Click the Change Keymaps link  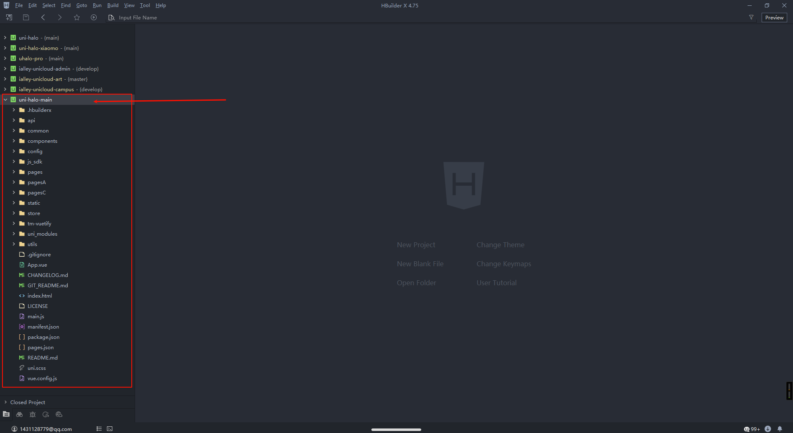503,264
